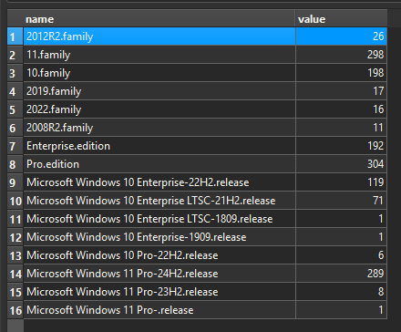Select the '2019.family' cell
The image size is (401, 332).
click(x=159, y=91)
